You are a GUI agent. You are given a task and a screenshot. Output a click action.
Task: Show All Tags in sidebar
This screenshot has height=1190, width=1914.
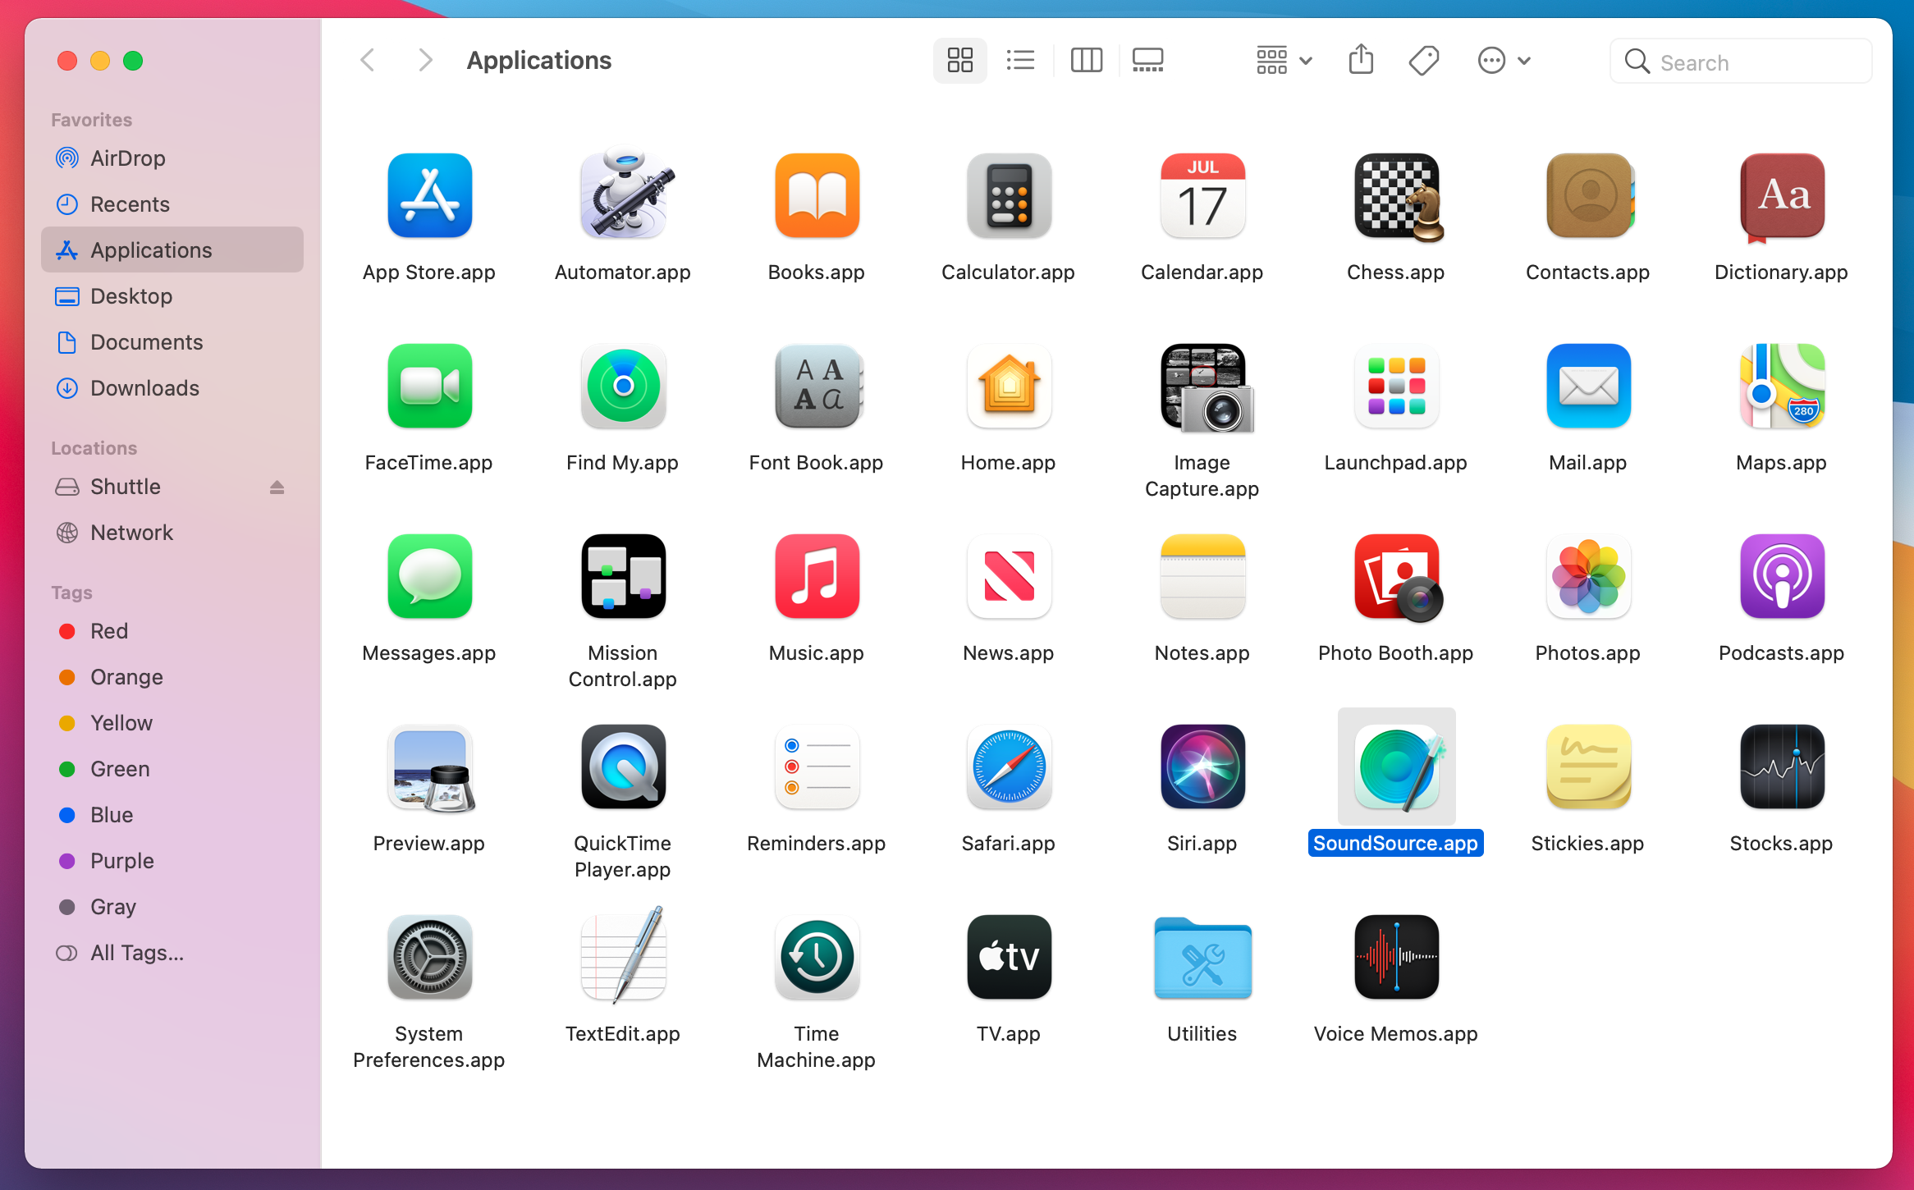172,953
